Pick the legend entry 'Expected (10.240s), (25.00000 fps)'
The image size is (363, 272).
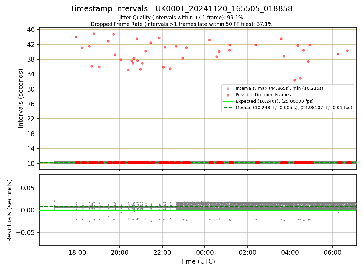[x=275, y=101]
